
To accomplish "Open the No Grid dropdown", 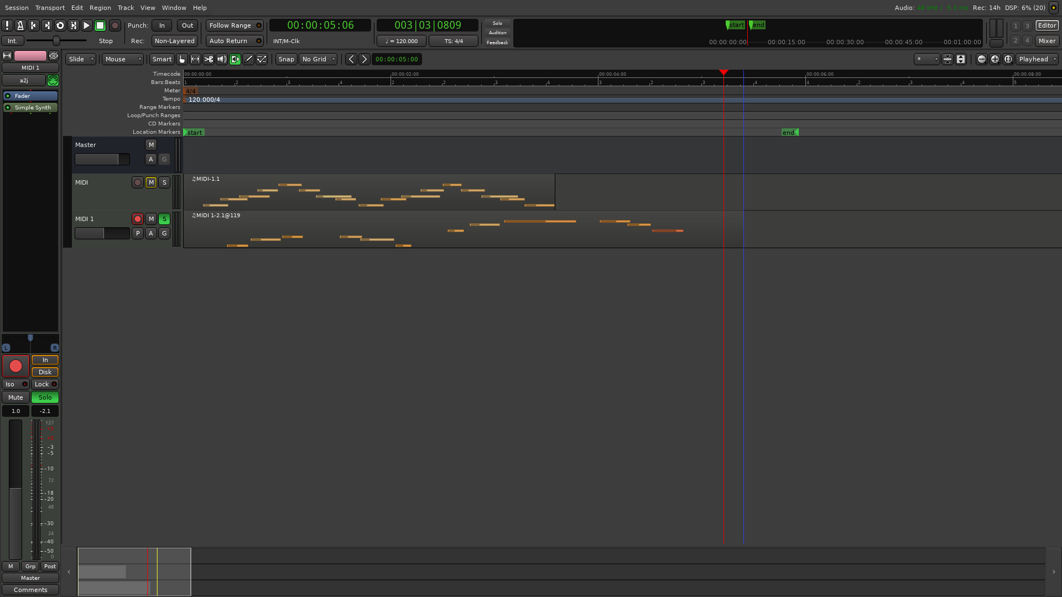I will (319, 59).
